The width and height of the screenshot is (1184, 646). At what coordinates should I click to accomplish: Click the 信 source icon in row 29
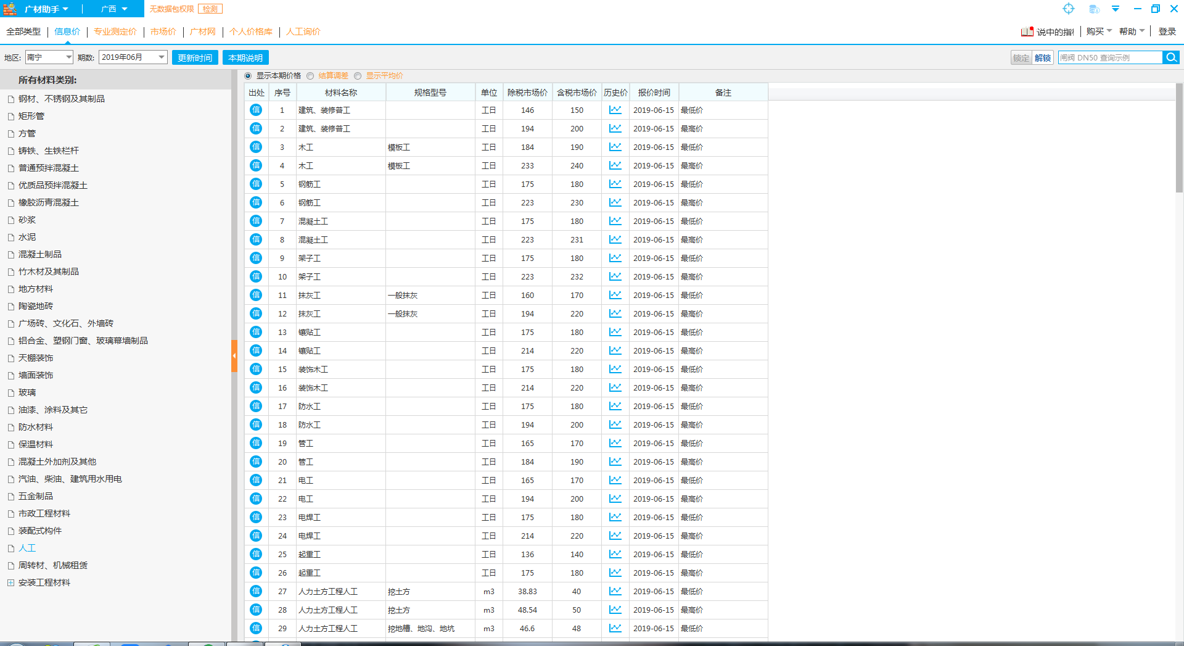256,628
